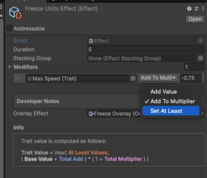Click the Effect script reference field

coord(146,41)
